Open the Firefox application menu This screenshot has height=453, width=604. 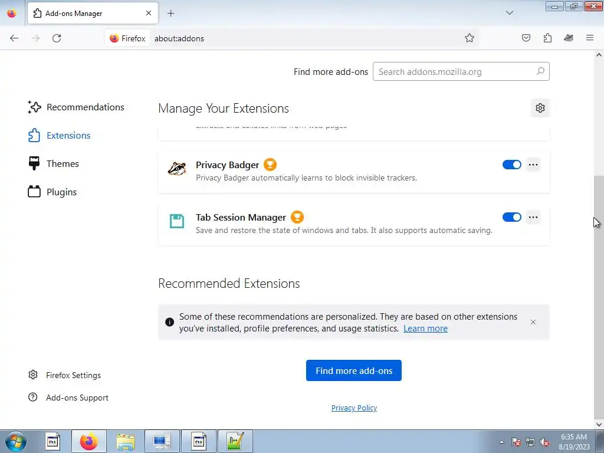(590, 38)
